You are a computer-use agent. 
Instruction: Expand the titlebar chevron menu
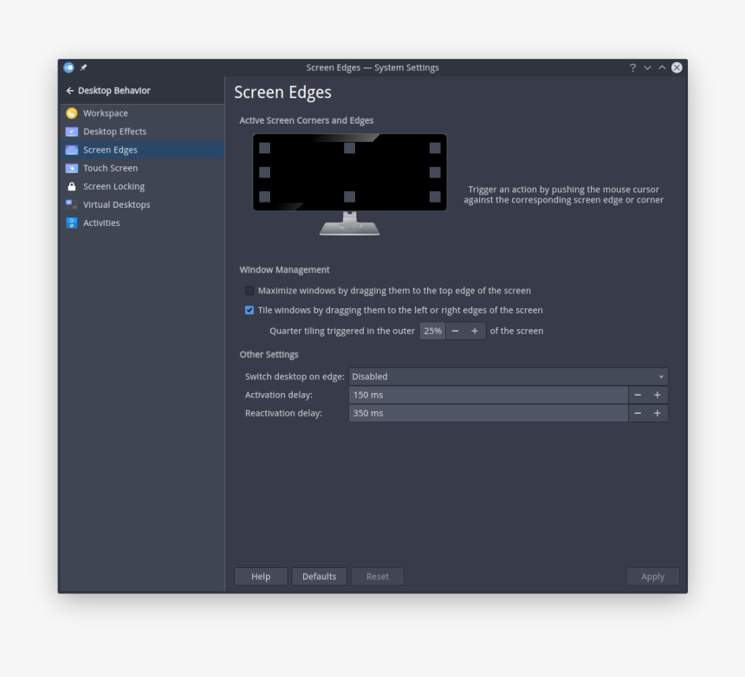pyautogui.click(x=647, y=67)
